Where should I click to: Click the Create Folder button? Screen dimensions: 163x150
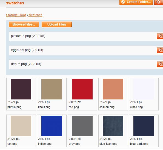pyautogui.click(x=136, y=2)
